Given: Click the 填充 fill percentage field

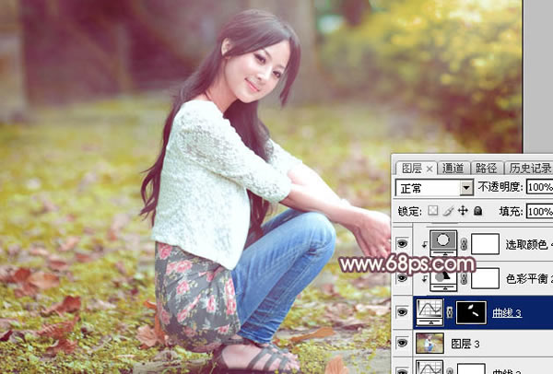Looking at the screenshot, I should click(x=539, y=211).
